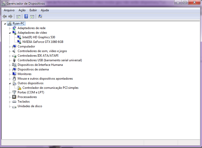Click the action pane toolbar icon
This screenshot has height=148, width=202.
[x=32, y=17]
